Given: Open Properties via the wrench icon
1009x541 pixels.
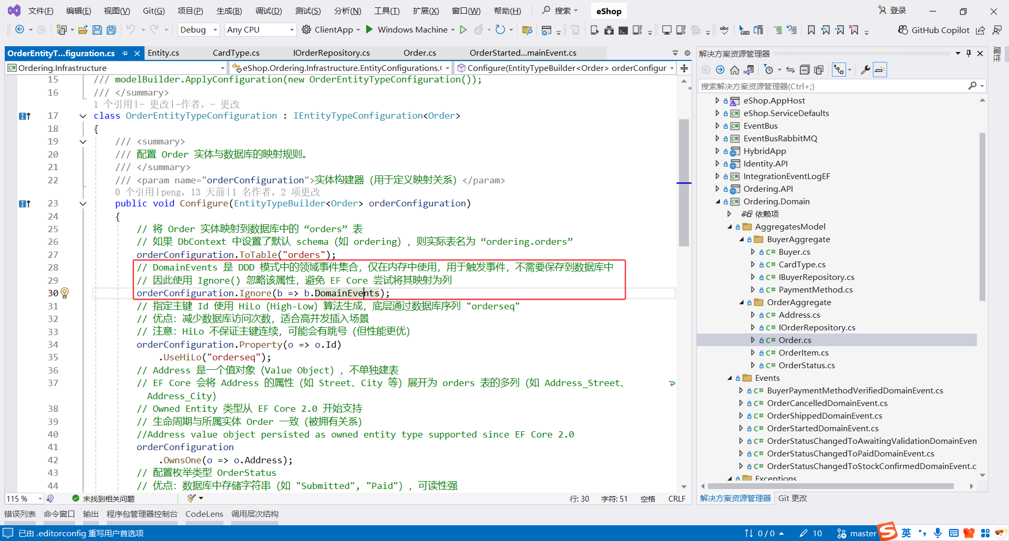Looking at the screenshot, I should click(865, 70).
